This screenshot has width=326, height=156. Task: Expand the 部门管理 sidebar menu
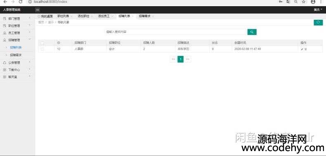[17, 19]
